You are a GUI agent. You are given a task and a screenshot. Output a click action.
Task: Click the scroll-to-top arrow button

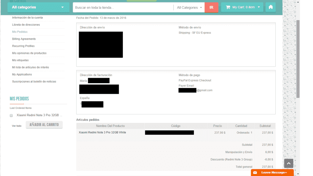pyautogui.click(x=289, y=163)
